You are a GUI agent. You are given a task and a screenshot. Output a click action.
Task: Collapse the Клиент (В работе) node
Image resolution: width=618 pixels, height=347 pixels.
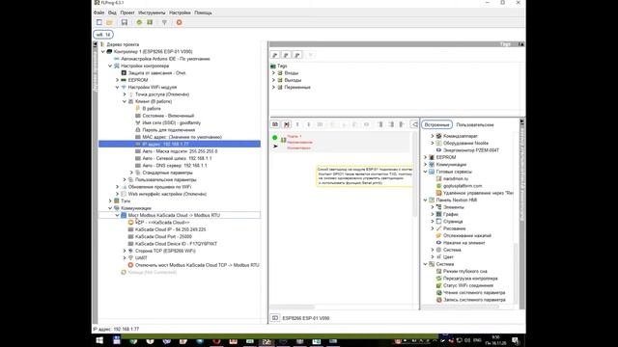pos(125,101)
